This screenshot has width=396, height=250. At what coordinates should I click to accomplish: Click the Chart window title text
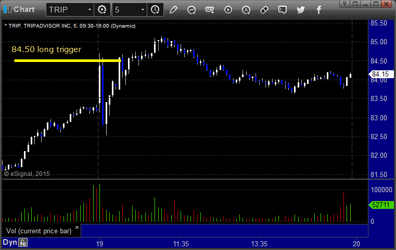pos(24,9)
